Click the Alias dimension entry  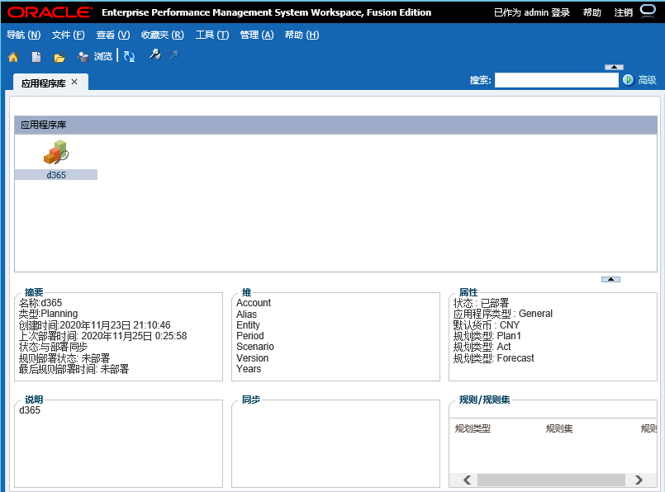(x=246, y=314)
